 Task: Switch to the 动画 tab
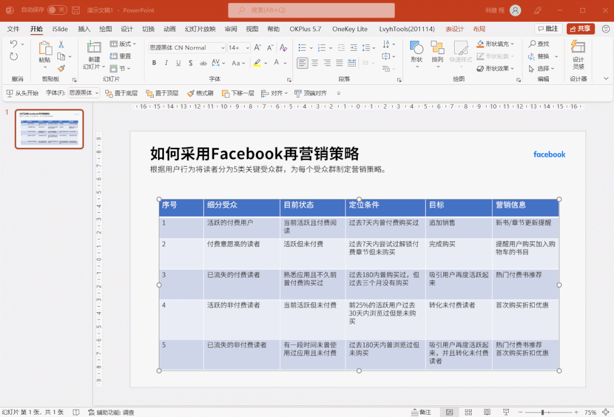[x=170, y=29]
